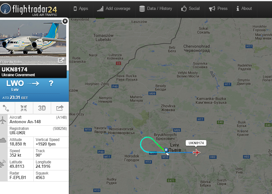Open the About menu
This screenshot has height=194, width=272.
244,9
